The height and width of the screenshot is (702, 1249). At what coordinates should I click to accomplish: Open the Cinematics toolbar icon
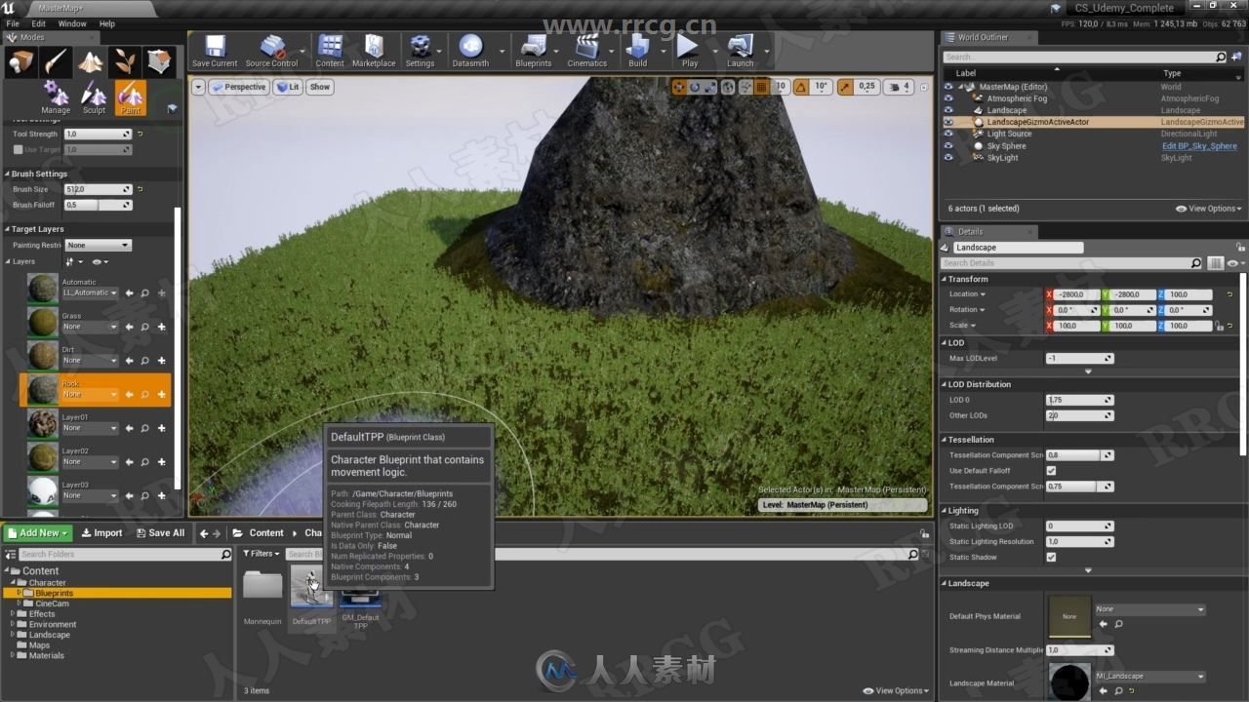(586, 51)
